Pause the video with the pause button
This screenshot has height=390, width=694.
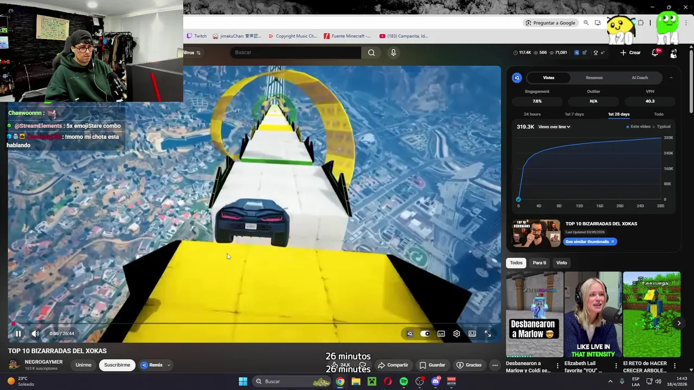[x=18, y=334]
